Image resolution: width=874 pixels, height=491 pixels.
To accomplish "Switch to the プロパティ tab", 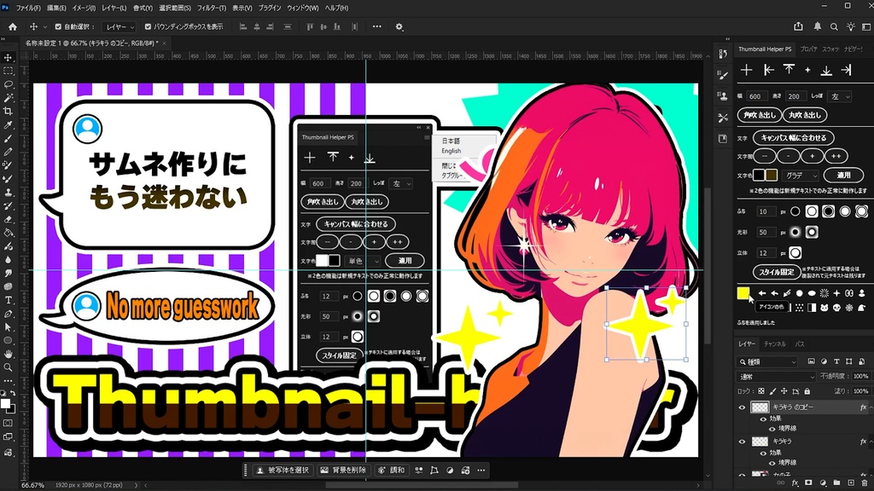I will [x=808, y=49].
